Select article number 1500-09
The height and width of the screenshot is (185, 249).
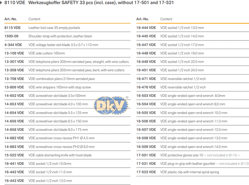pyautogui.click(x=12, y=36)
